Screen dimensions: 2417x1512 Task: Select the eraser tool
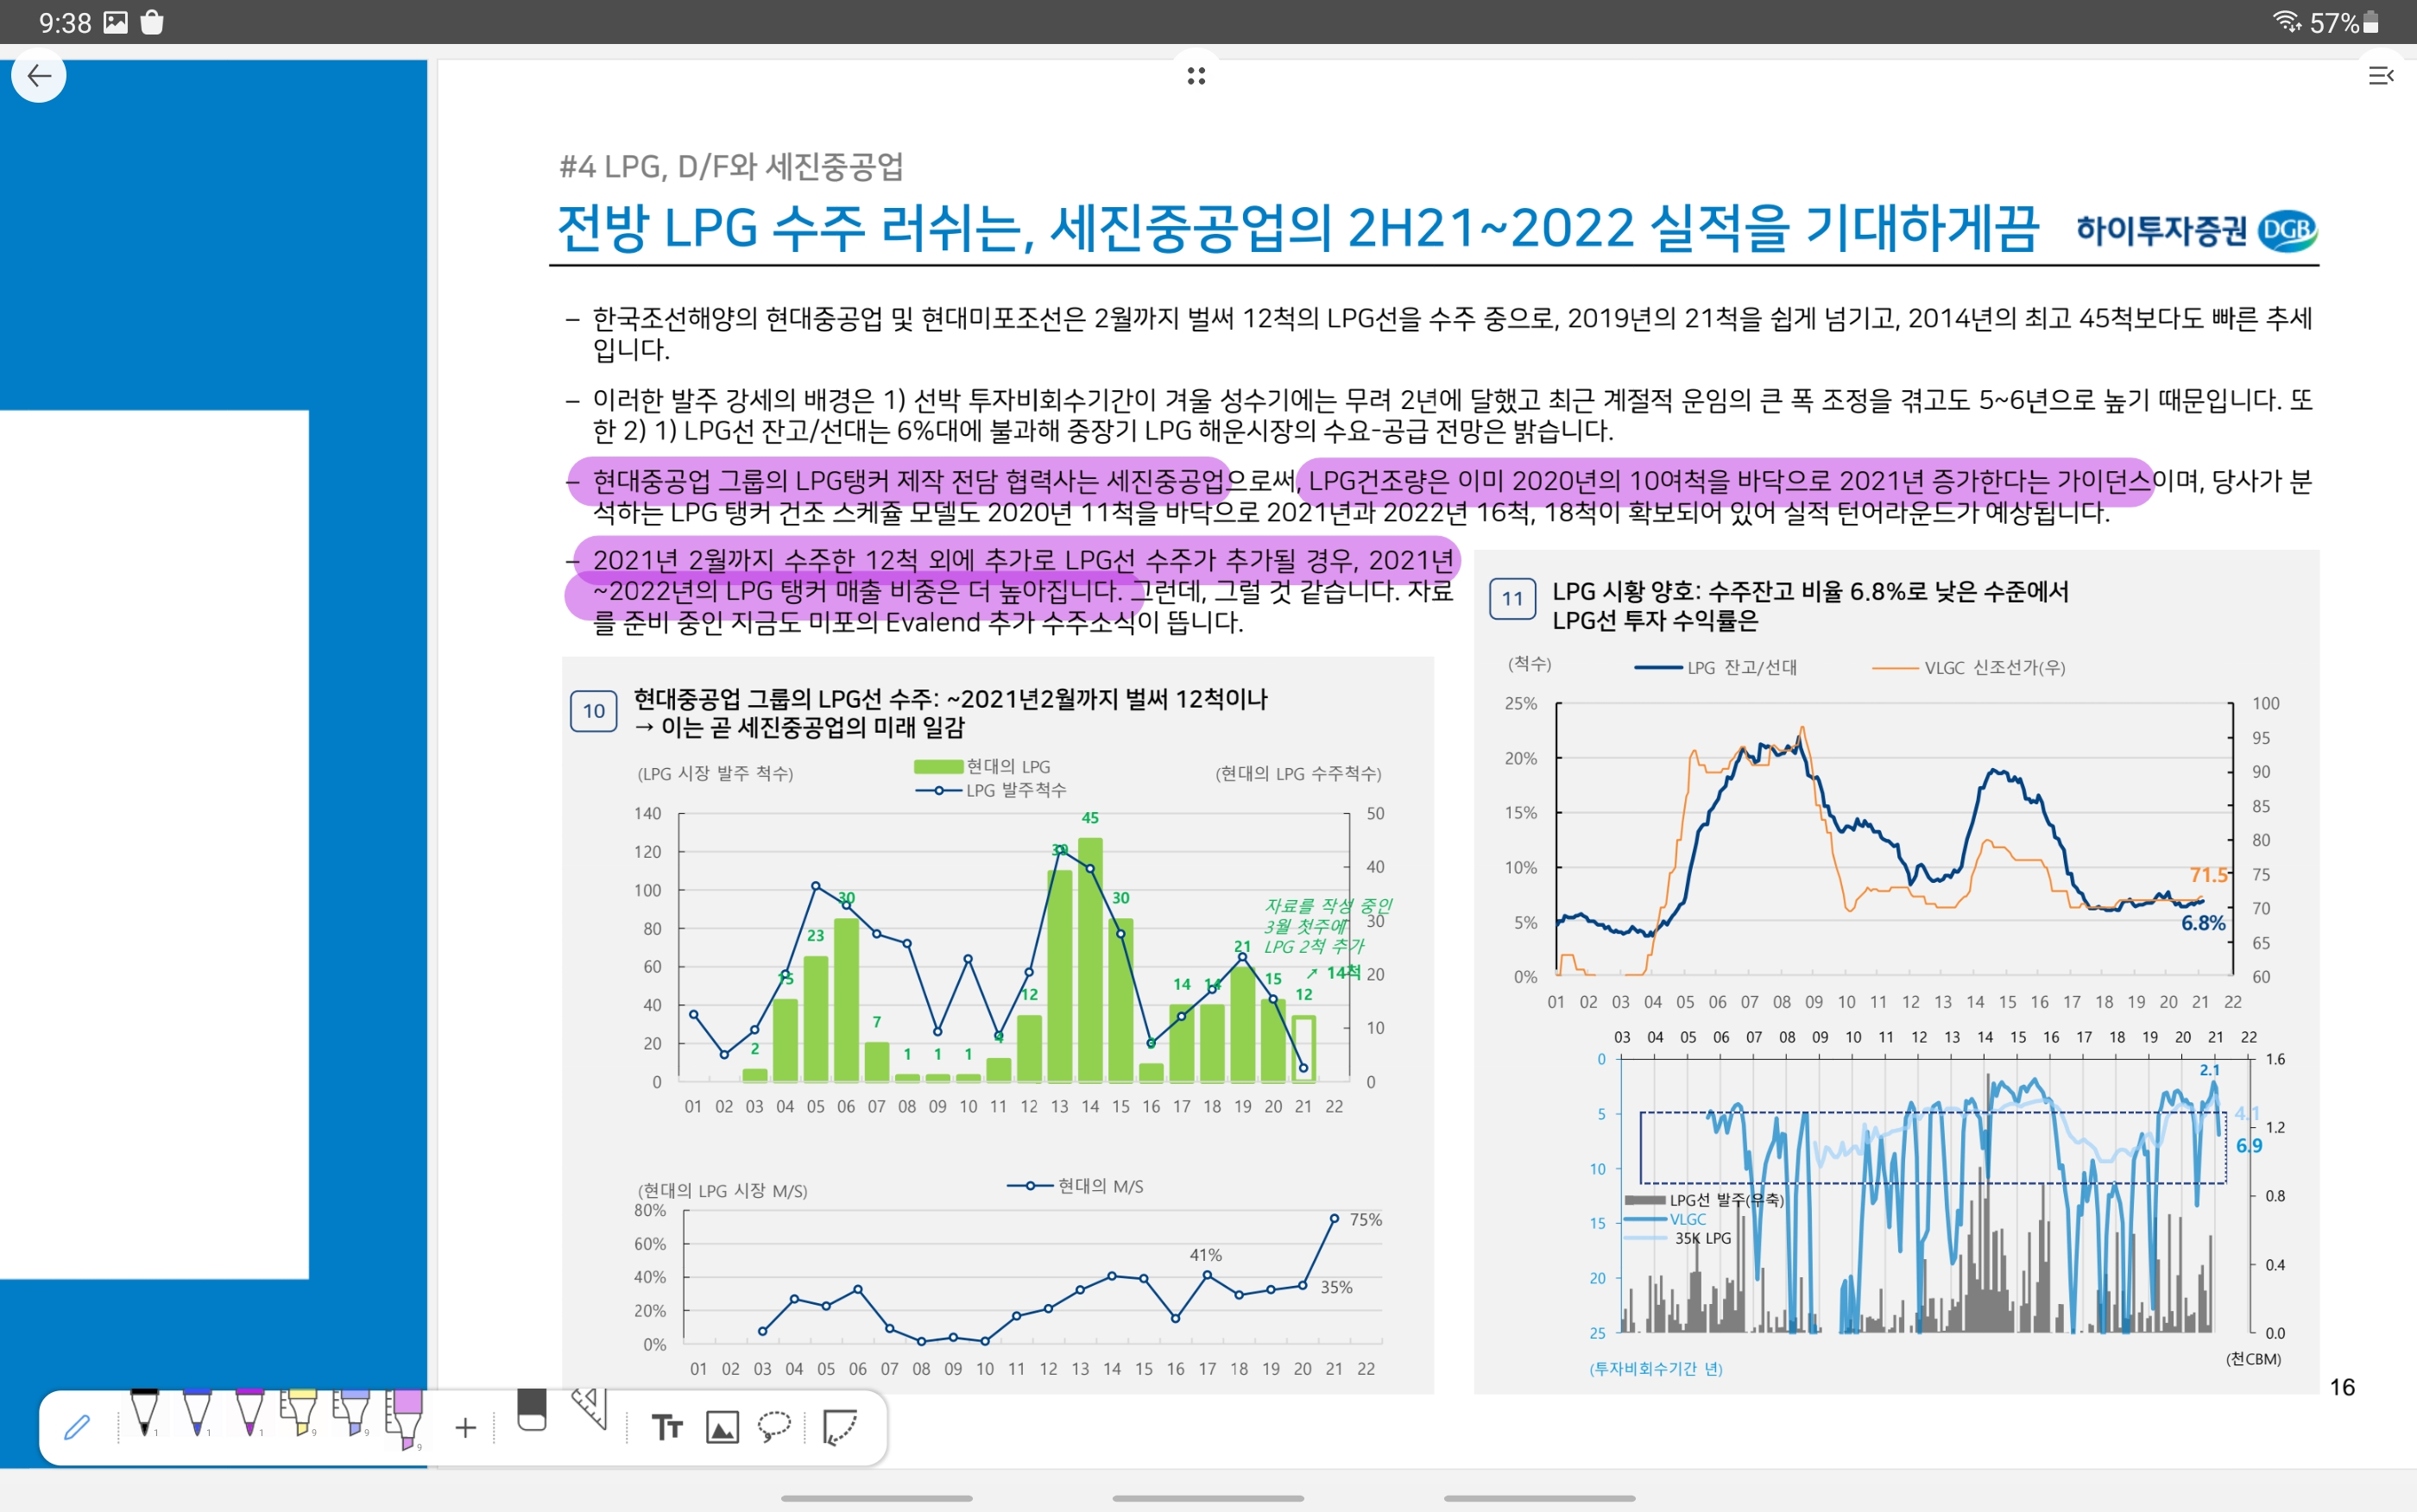click(x=532, y=1410)
